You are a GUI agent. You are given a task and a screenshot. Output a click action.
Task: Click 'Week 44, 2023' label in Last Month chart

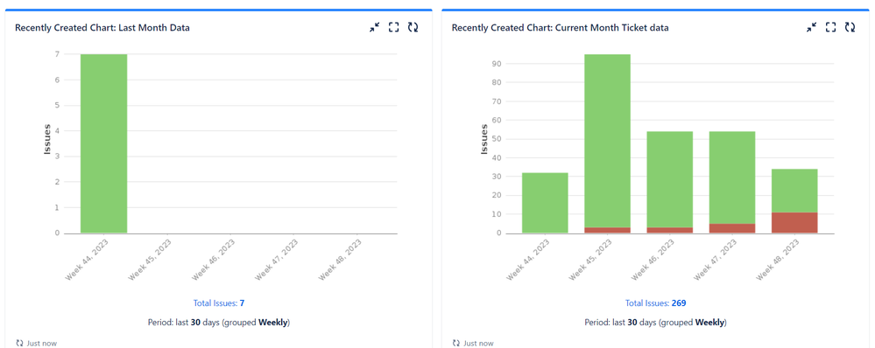click(x=87, y=259)
